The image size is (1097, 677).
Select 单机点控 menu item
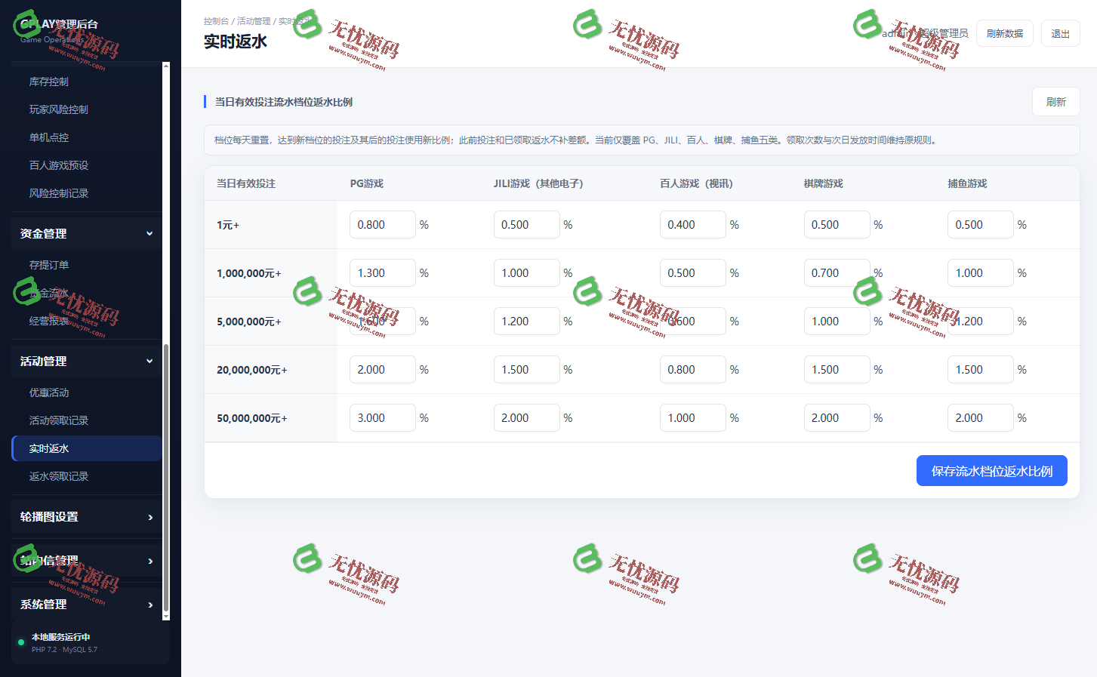[87, 137]
